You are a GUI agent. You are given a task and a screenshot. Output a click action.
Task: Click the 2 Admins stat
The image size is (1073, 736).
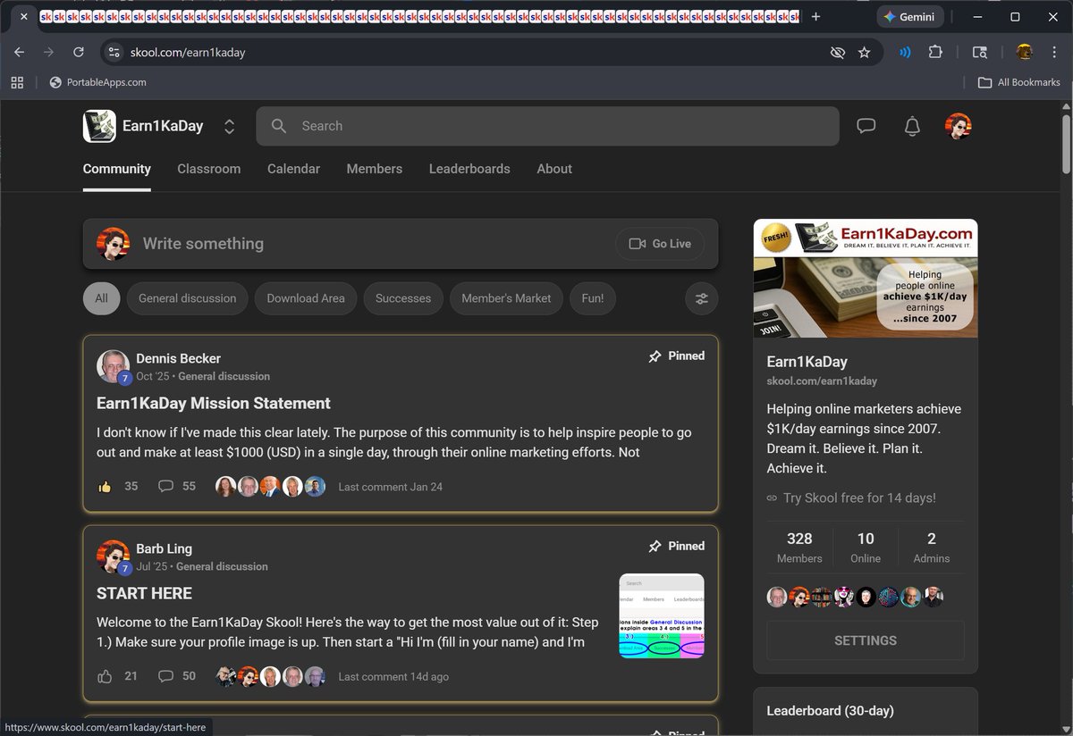point(932,547)
